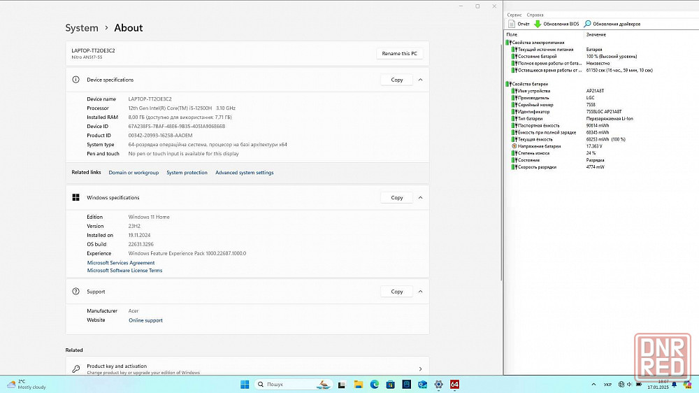Click the 17.363 V voltage value
The height and width of the screenshot is (393, 699).
pos(594,146)
